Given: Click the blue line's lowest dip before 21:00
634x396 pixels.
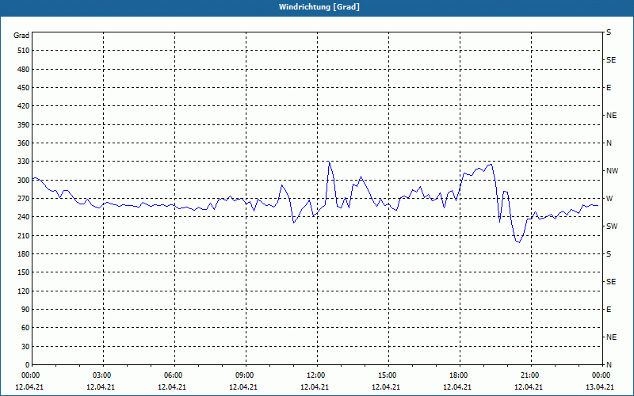Looking at the screenshot, I should [x=519, y=242].
